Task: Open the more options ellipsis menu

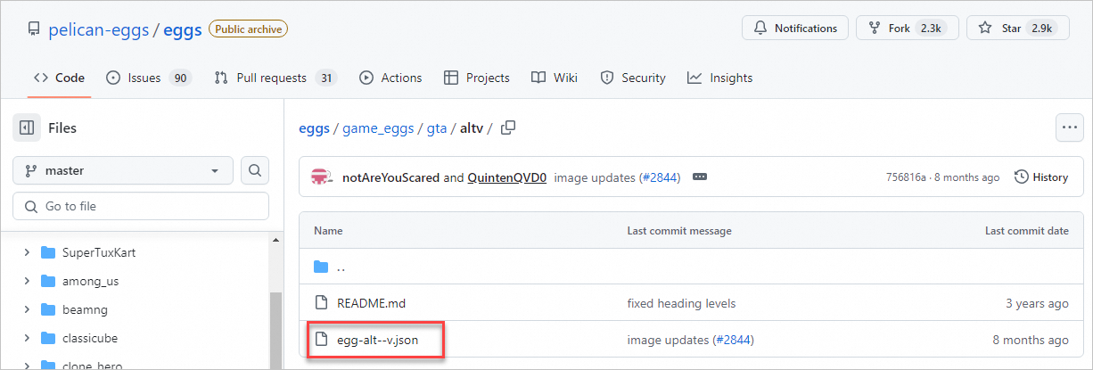Action: click(x=1070, y=127)
